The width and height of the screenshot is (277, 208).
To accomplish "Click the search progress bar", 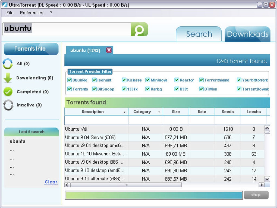I will click(x=153, y=195).
